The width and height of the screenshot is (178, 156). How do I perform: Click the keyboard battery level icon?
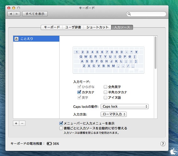pyautogui.click(x=49, y=144)
